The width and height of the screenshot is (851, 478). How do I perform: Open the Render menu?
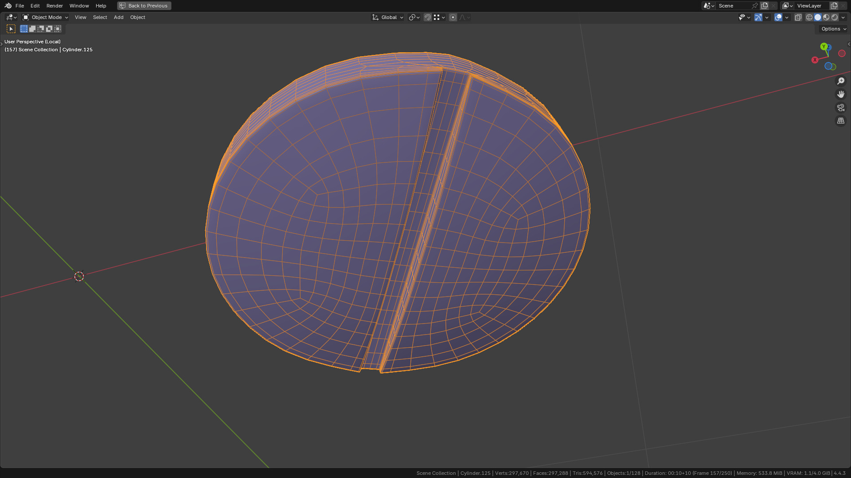point(55,6)
